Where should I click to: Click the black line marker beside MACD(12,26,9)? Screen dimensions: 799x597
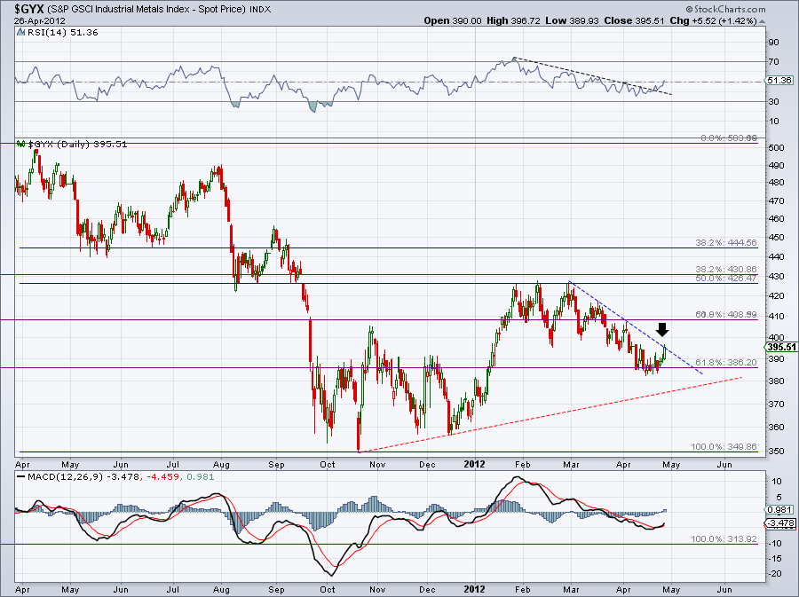click(x=21, y=477)
